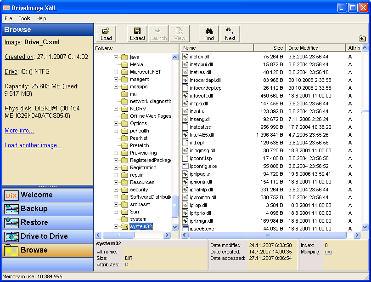Select the ipconfig.exe file icon
The image size is (371, 282).
click(185, 166)
